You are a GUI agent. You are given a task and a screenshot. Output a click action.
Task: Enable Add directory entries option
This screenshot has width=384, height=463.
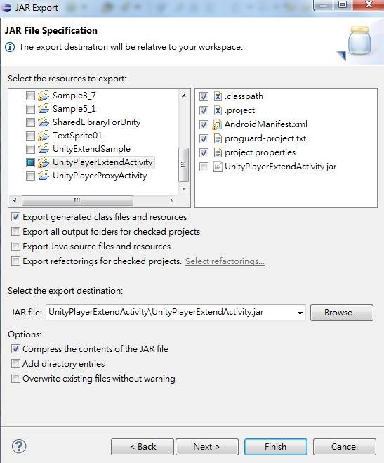coord(15,363)
